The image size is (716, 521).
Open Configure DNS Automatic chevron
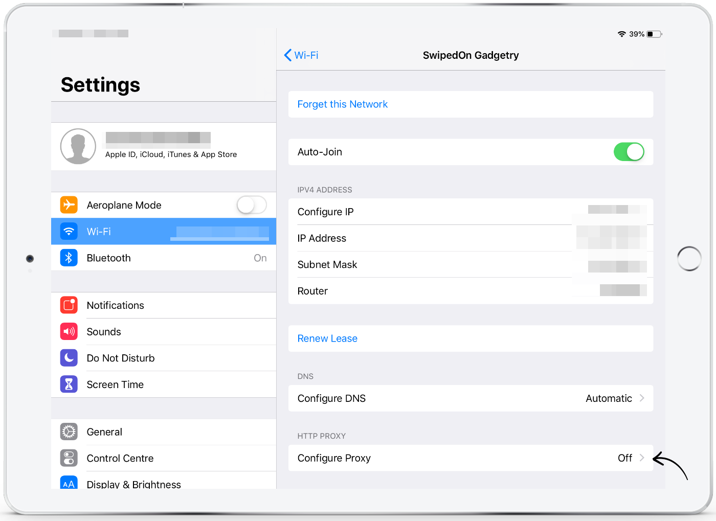(642, 398)
